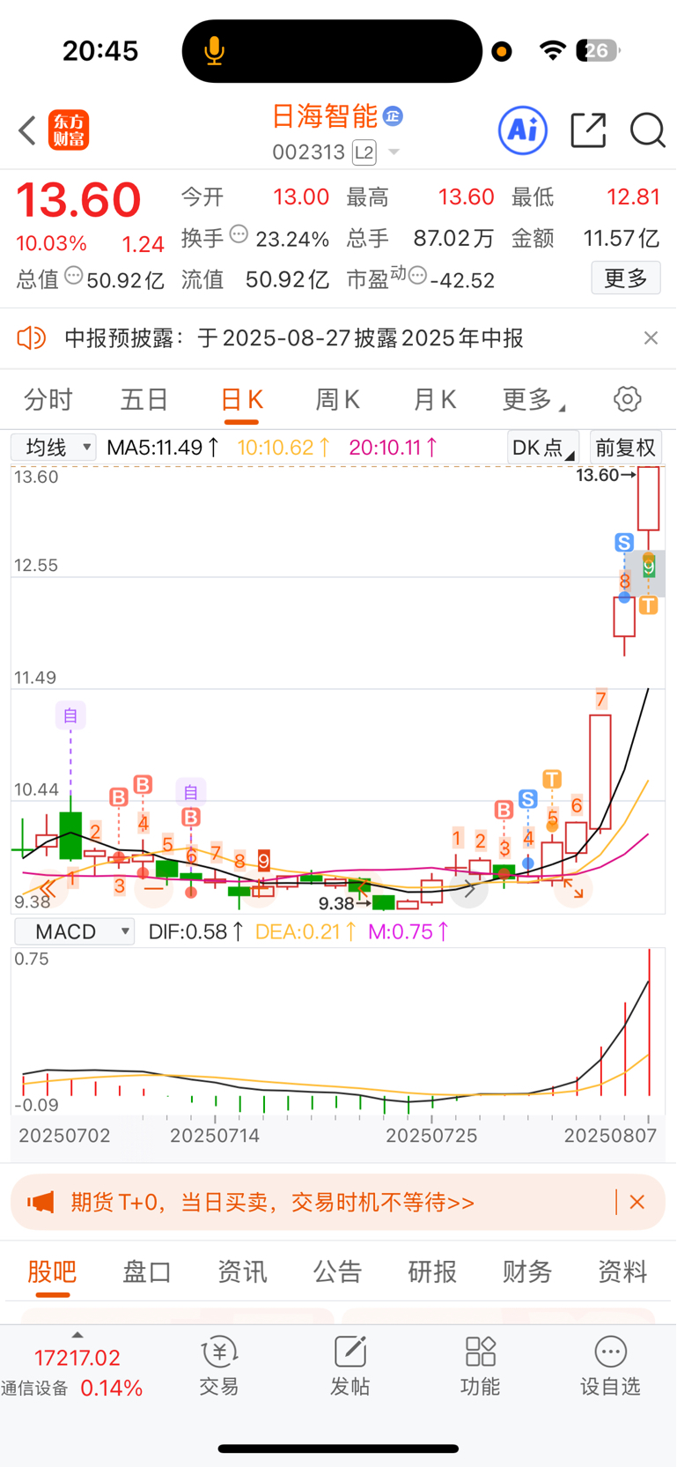
Task: Tap the megaphone icon in futures banner
Action: 40,1202
